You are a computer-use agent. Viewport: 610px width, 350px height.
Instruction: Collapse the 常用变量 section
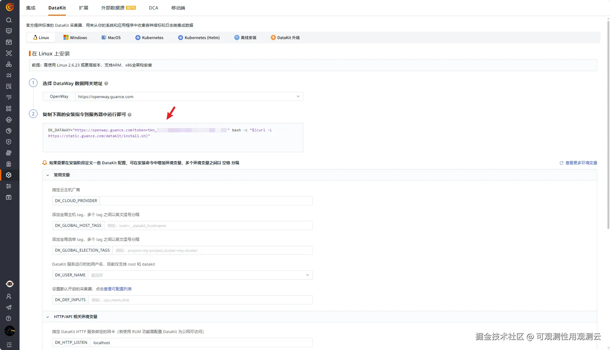[48, 175]
